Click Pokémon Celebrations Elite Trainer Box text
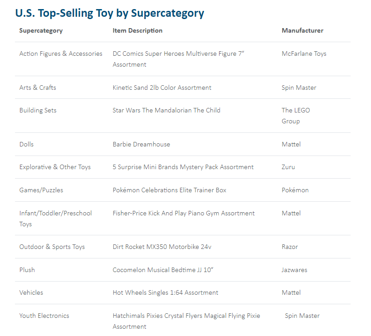 pyautogui.click(x=170, y=190)
